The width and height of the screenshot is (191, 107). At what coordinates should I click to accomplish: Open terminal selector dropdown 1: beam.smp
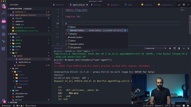(155, 48)
